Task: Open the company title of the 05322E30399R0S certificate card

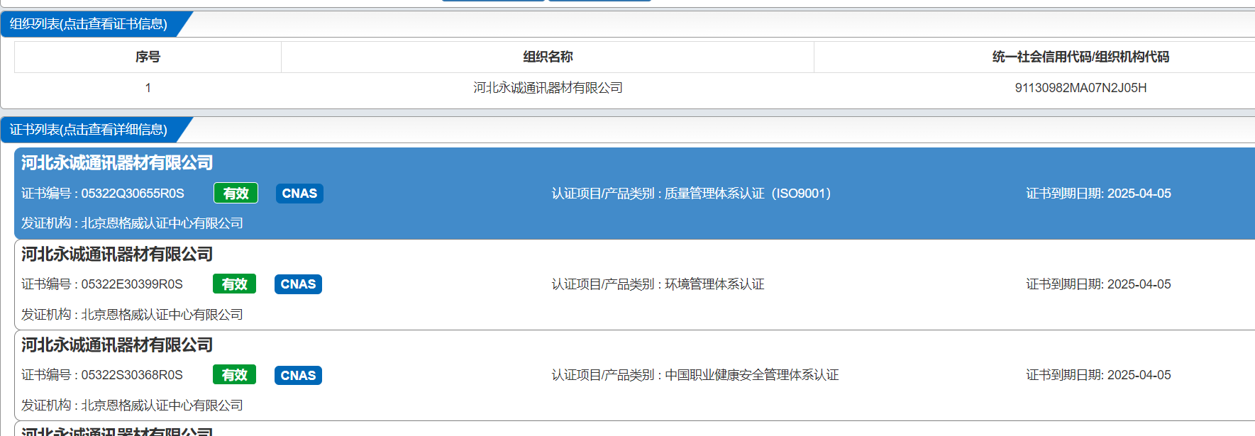Action: point(117,254)
